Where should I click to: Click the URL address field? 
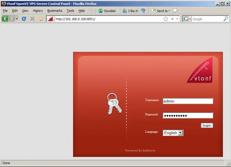[x=109, y=19]
